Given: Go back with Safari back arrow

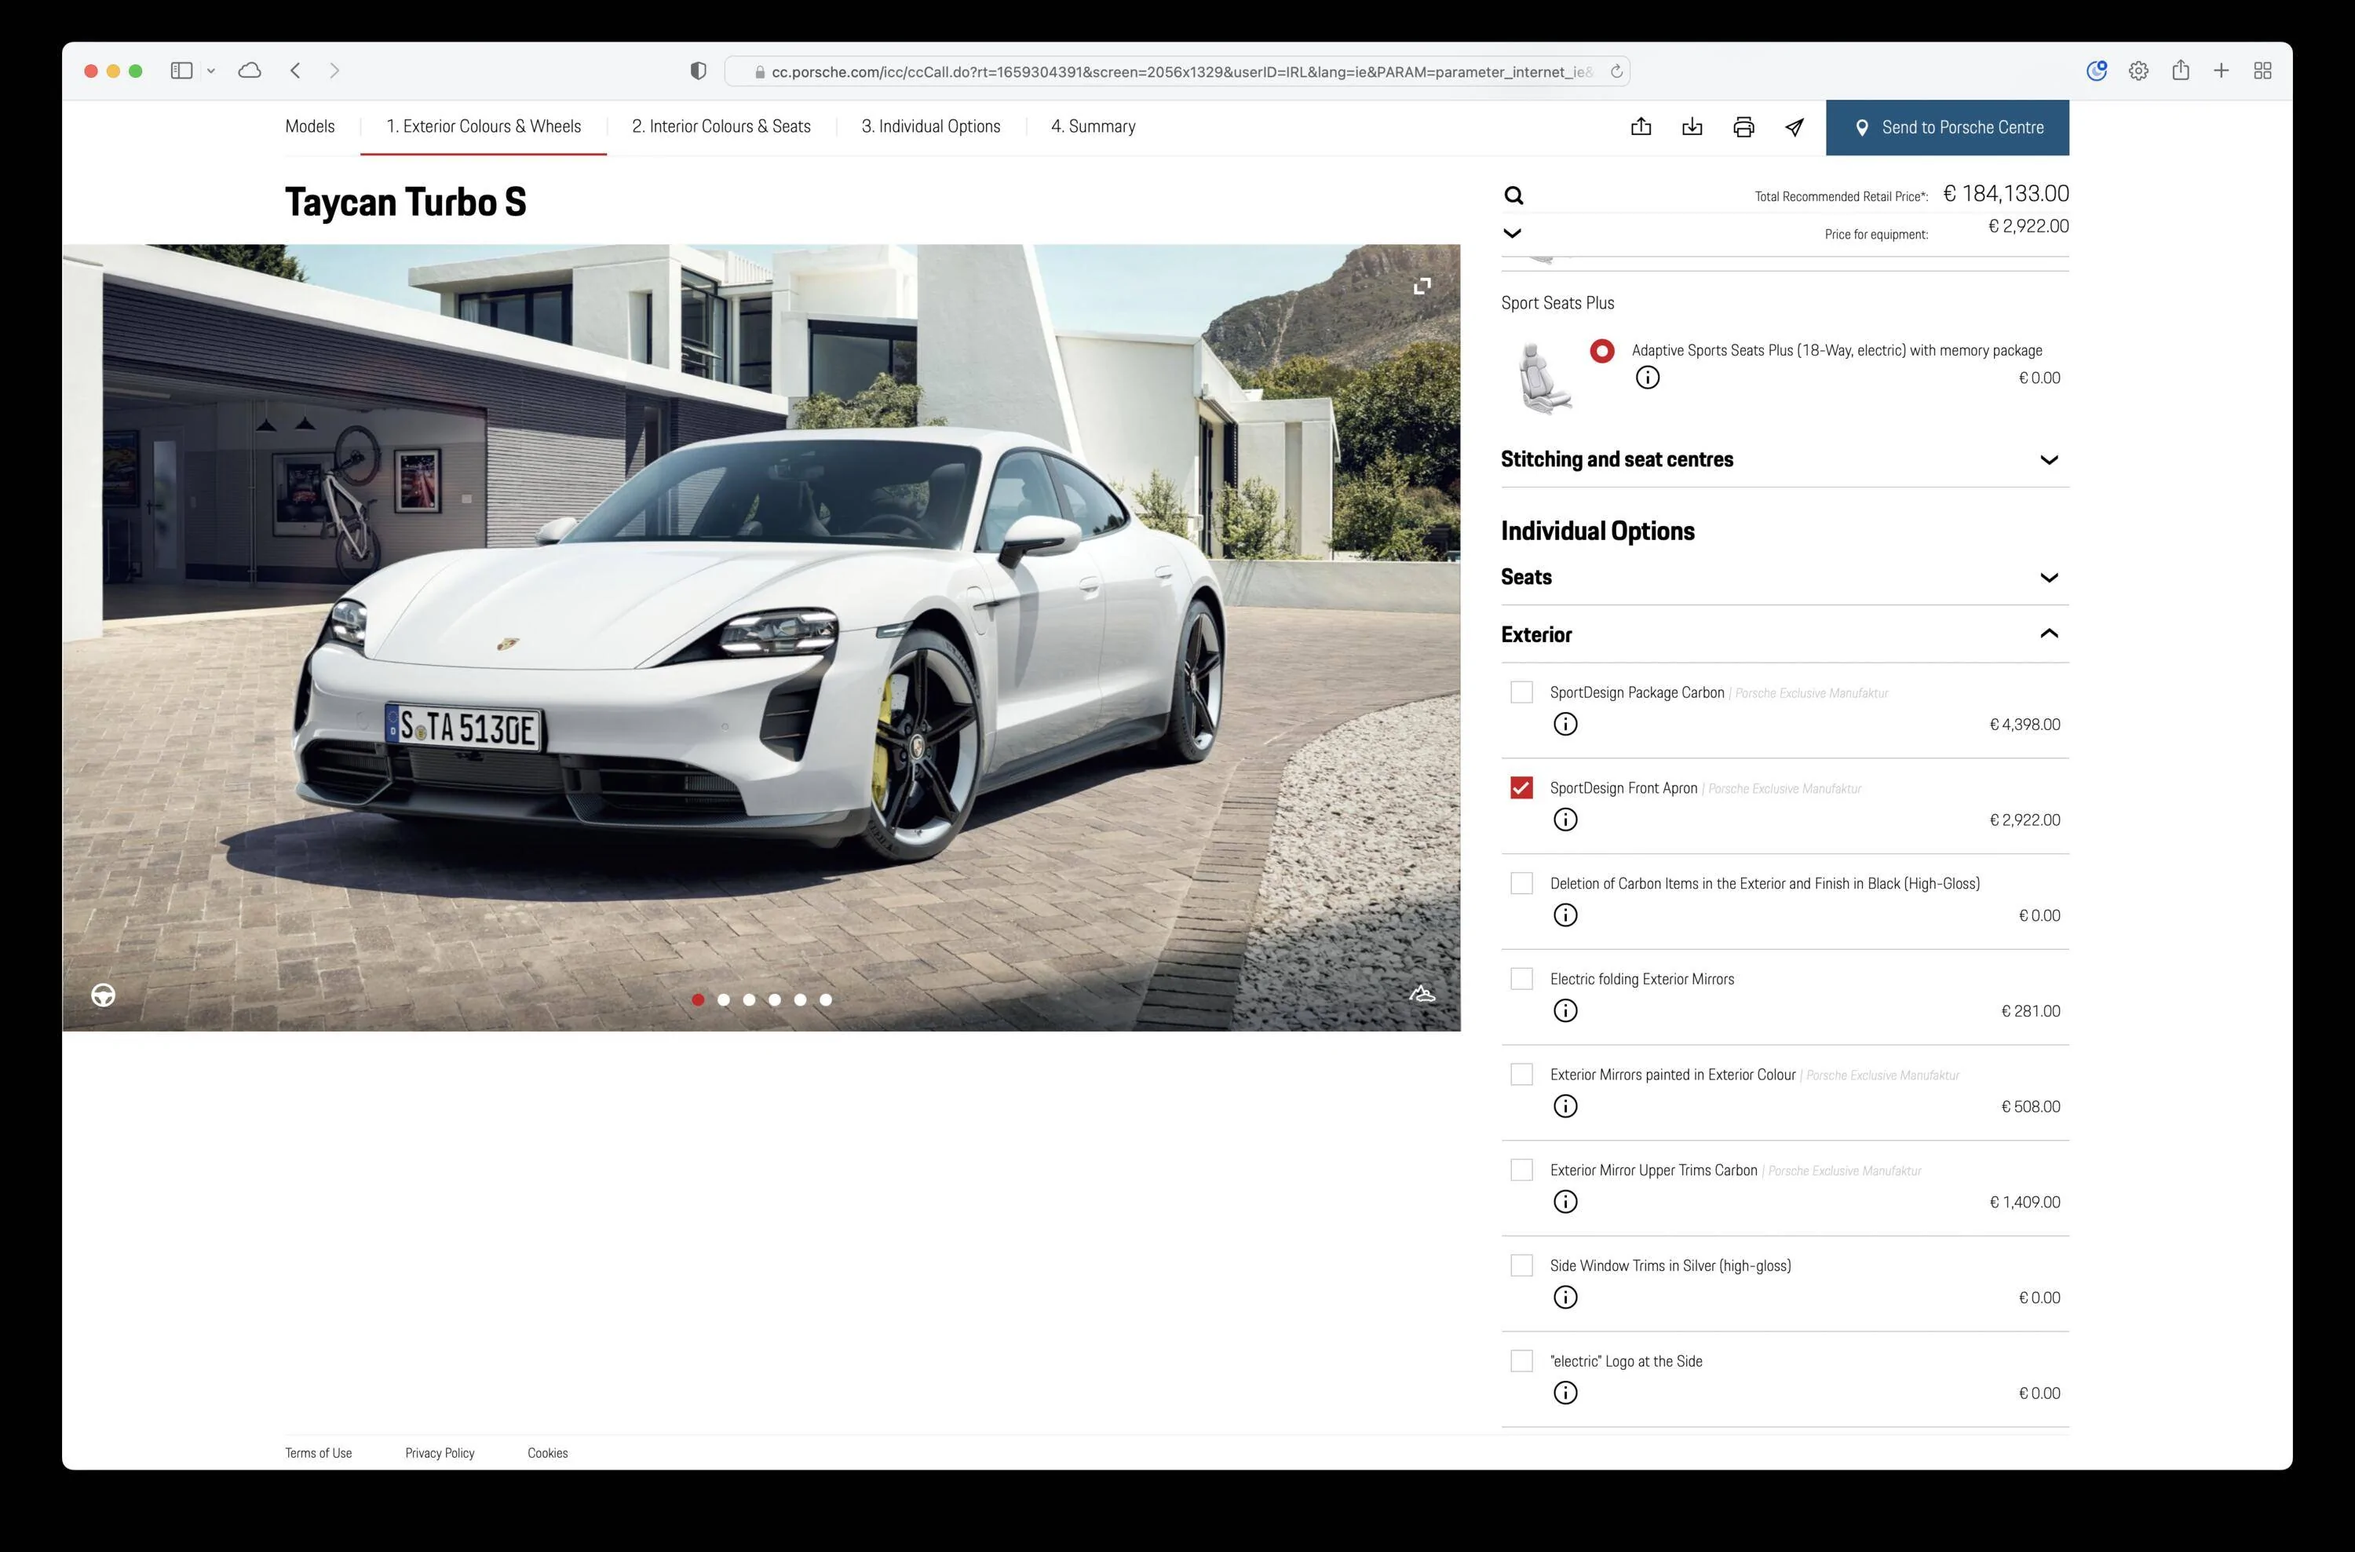Looking at the screenshot, I should [x=295, y=71].
